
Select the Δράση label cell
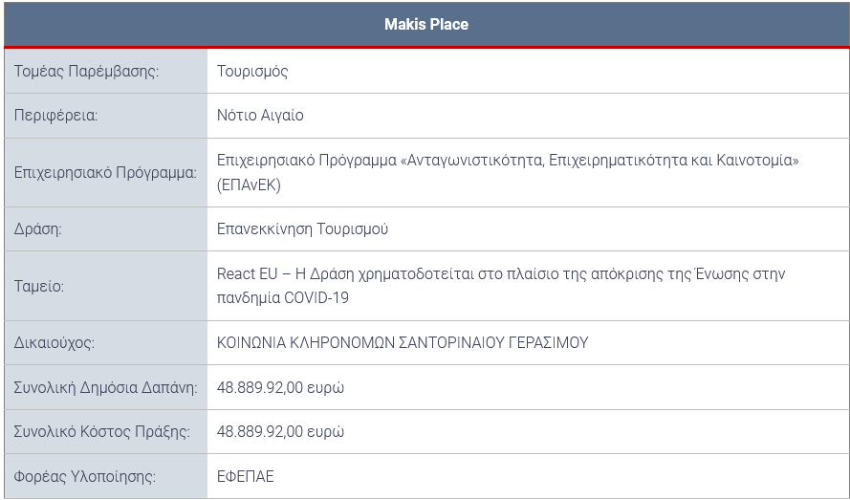pos(106,228)
